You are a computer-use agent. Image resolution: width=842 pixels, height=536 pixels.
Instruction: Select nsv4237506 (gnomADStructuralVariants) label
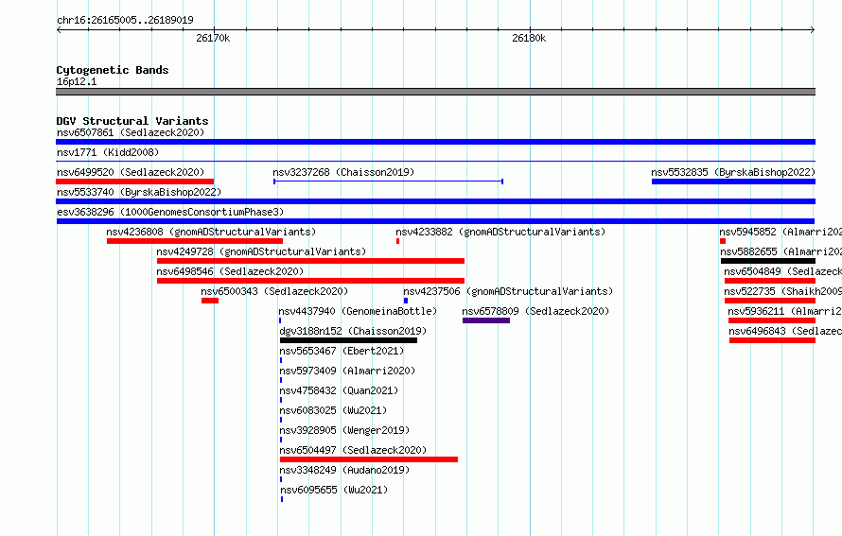pos(508,291)
